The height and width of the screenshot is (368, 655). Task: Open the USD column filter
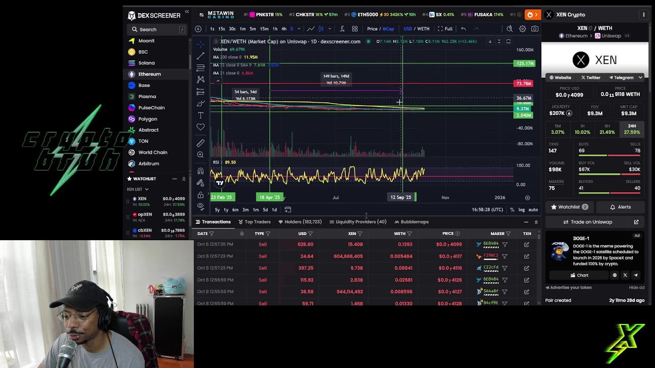310,234
